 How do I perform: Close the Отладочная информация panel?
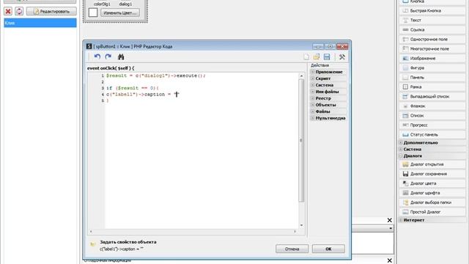click(x=389, y=260)
